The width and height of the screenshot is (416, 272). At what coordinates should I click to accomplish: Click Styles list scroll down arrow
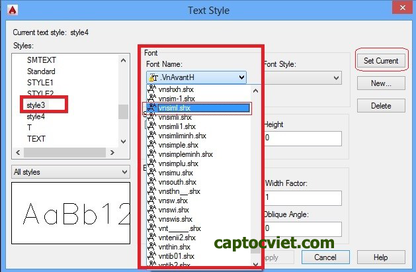coord(124,142)
